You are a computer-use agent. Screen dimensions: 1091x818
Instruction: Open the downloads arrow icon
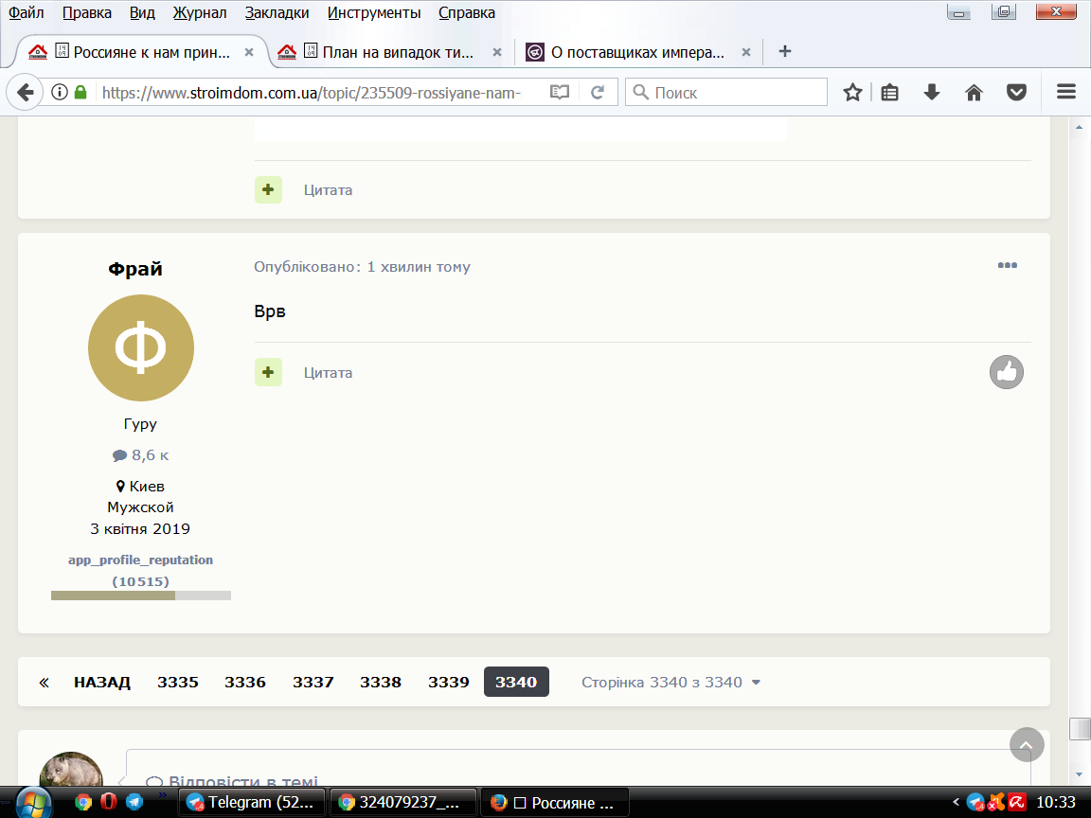[932, 93]
